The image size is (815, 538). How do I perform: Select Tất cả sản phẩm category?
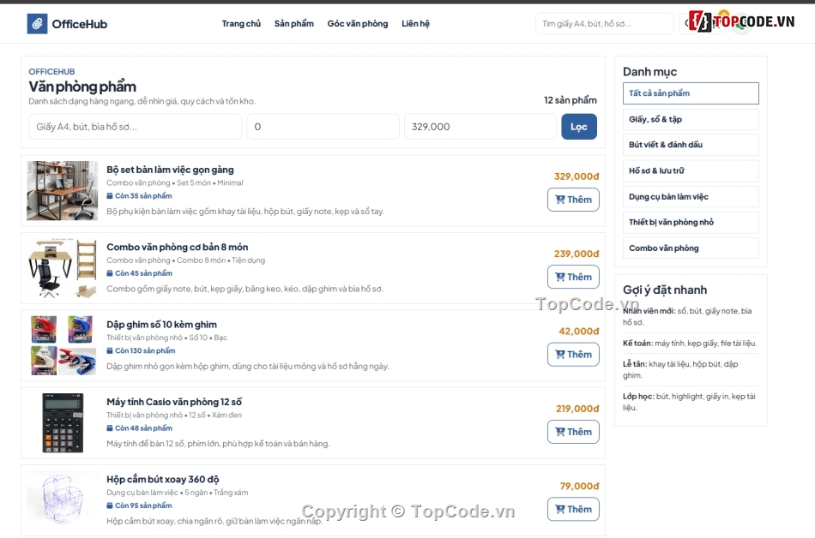tap(691, 93)
